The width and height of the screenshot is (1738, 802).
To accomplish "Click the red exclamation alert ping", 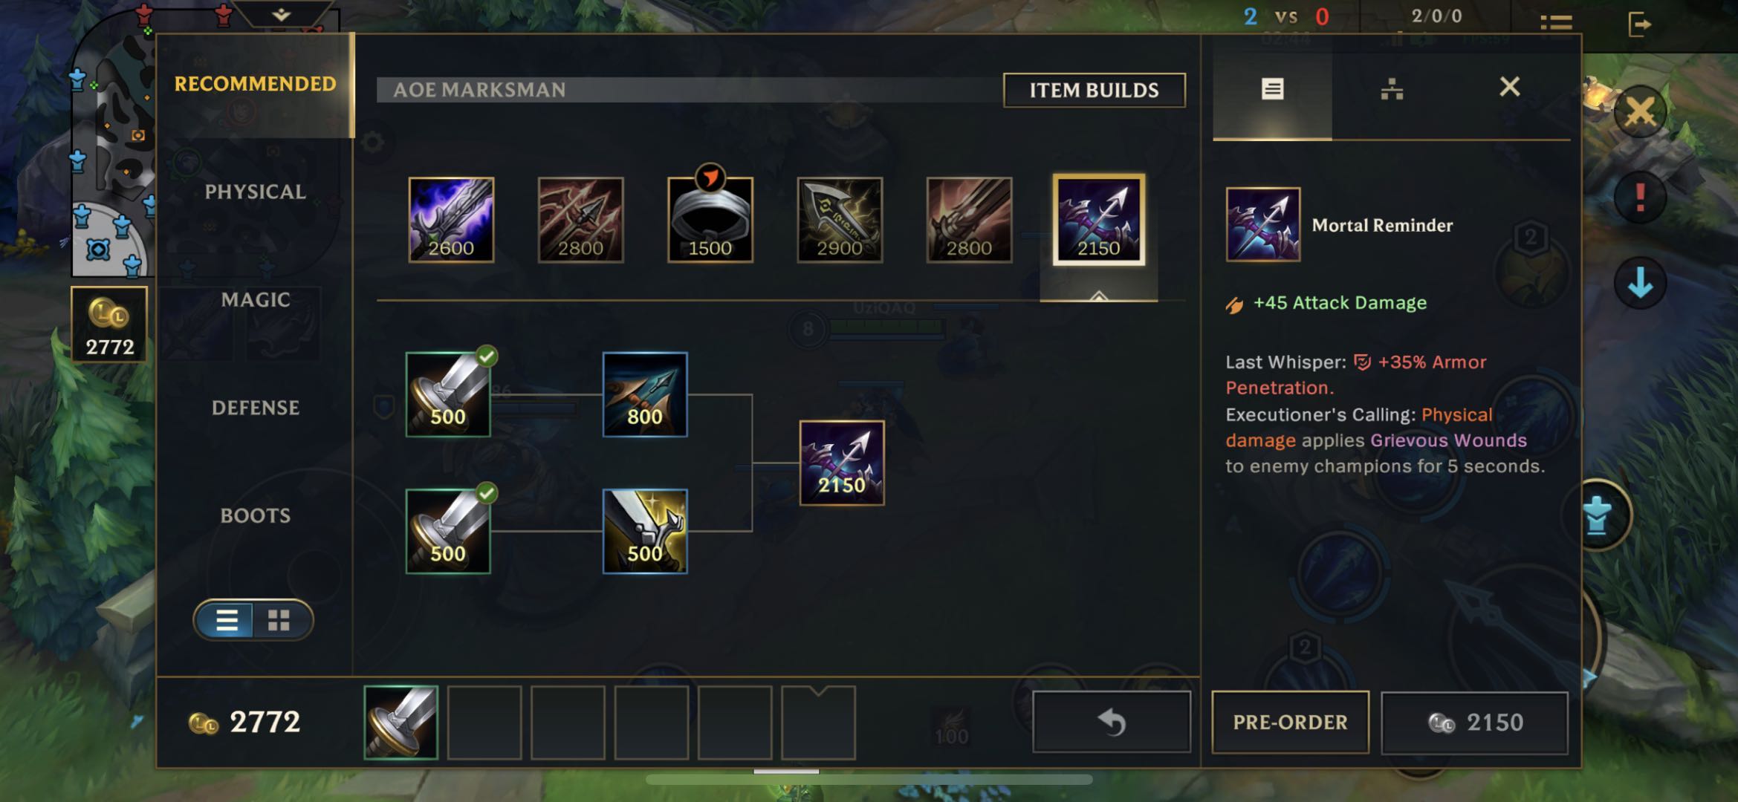I will (1640, 198).
